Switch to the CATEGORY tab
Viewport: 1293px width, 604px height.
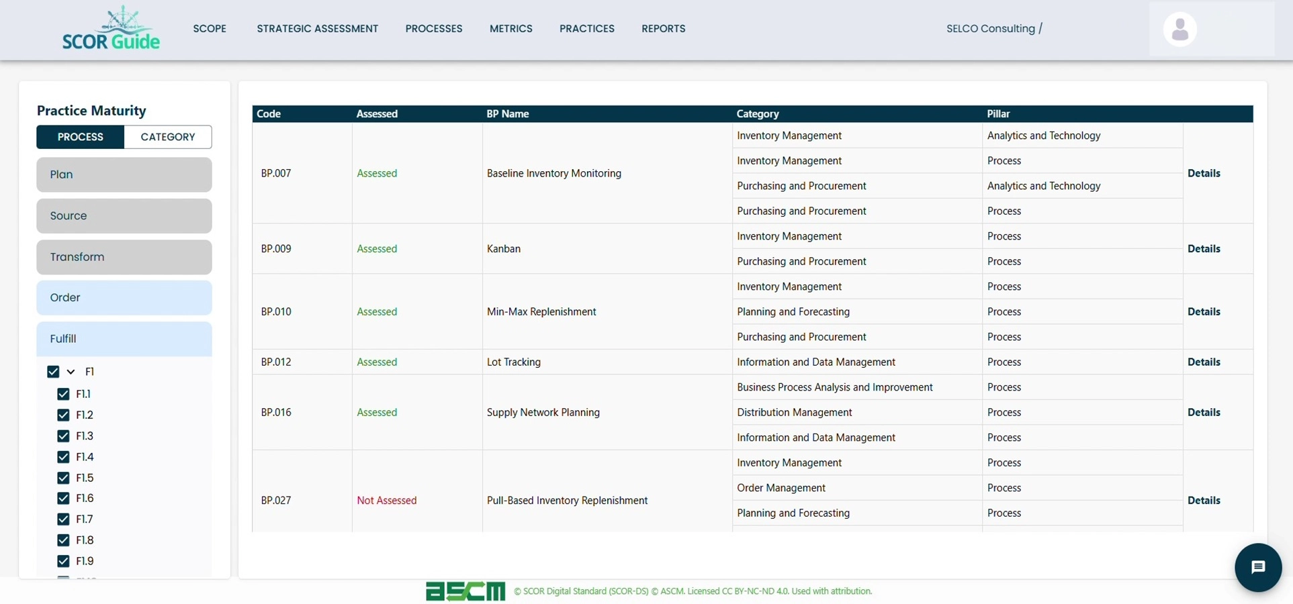[x=167, y=137]
